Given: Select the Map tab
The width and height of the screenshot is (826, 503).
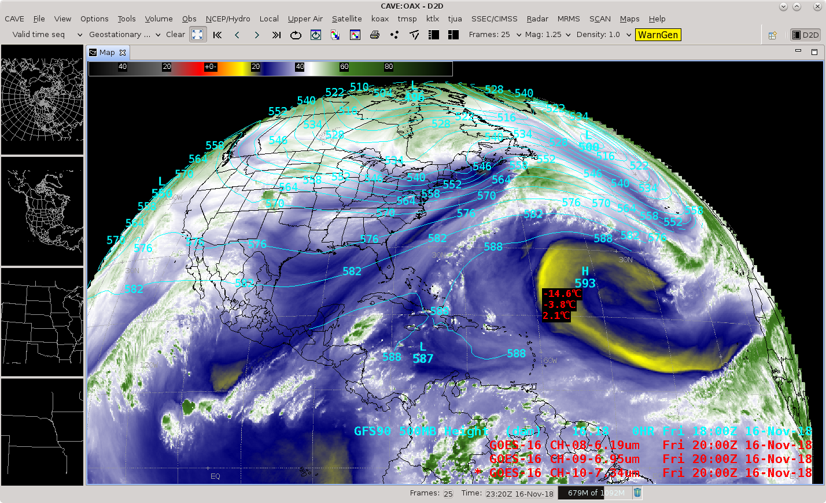Looking at the screenshot, I should point(107,53).
